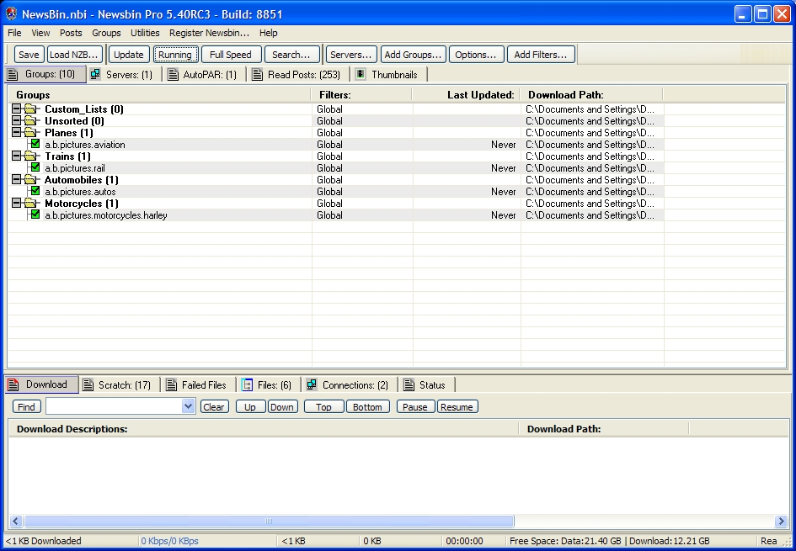Click the Motorcycles folder icon
This screenshot has width=796, height=551.
31,204
